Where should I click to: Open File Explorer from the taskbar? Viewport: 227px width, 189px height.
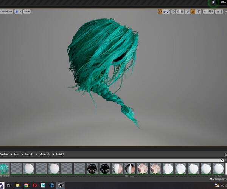click(x=17, y=185)
